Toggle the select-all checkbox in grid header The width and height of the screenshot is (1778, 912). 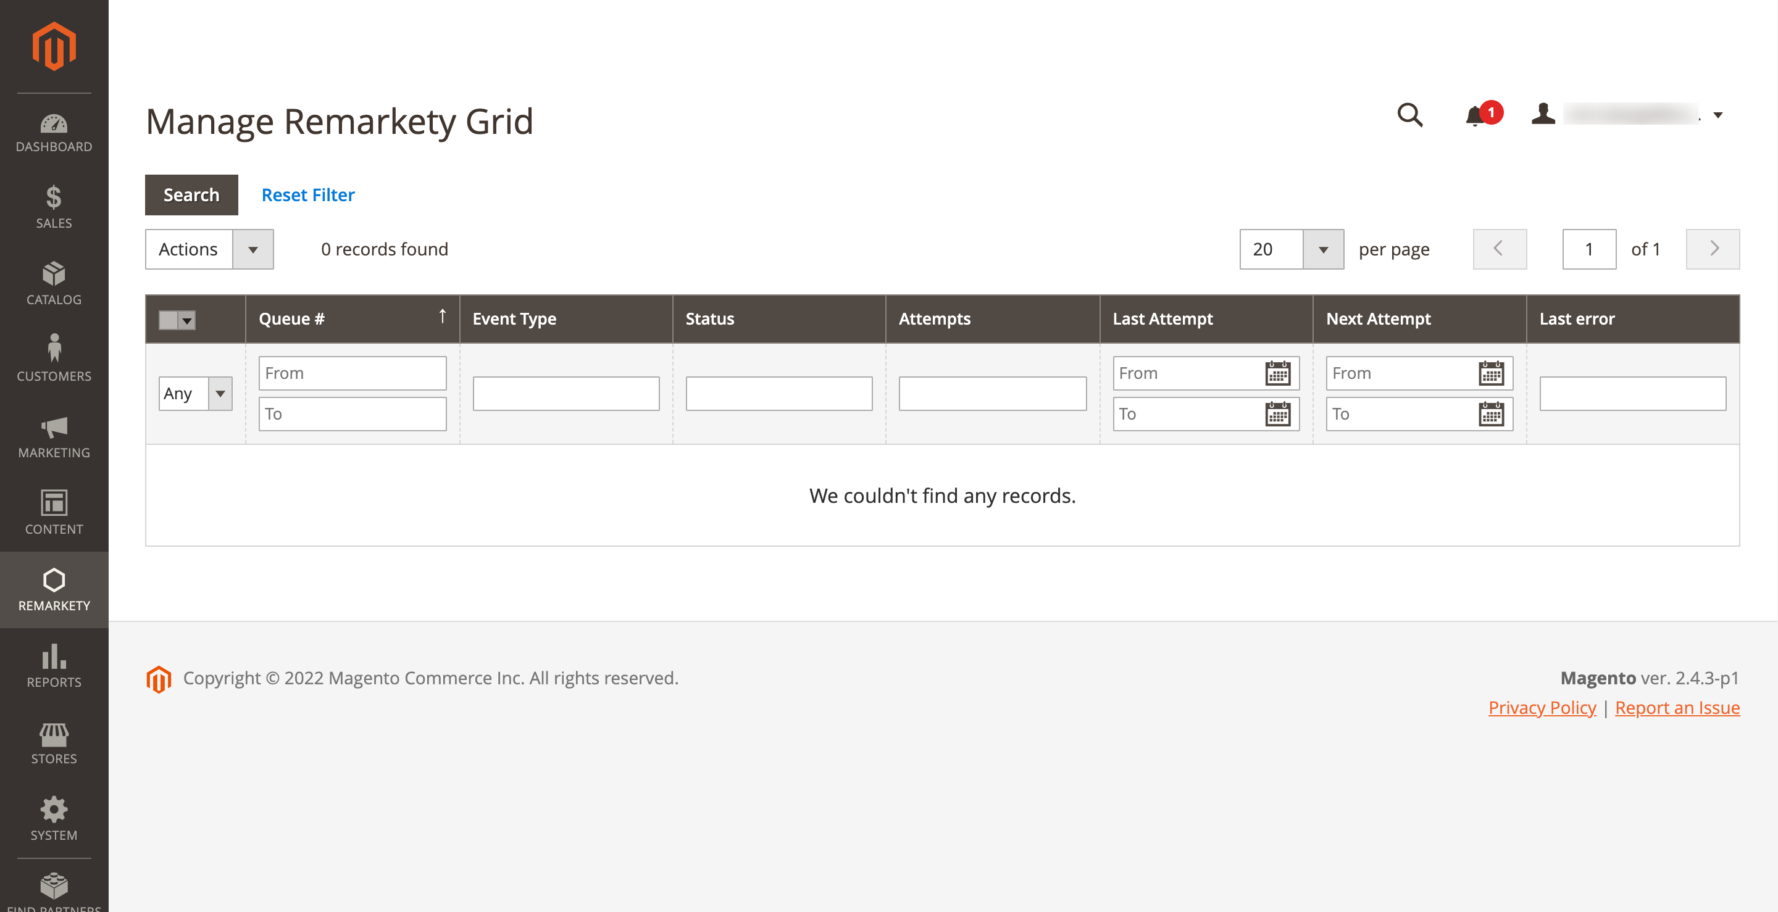click(x=168, y=320)
